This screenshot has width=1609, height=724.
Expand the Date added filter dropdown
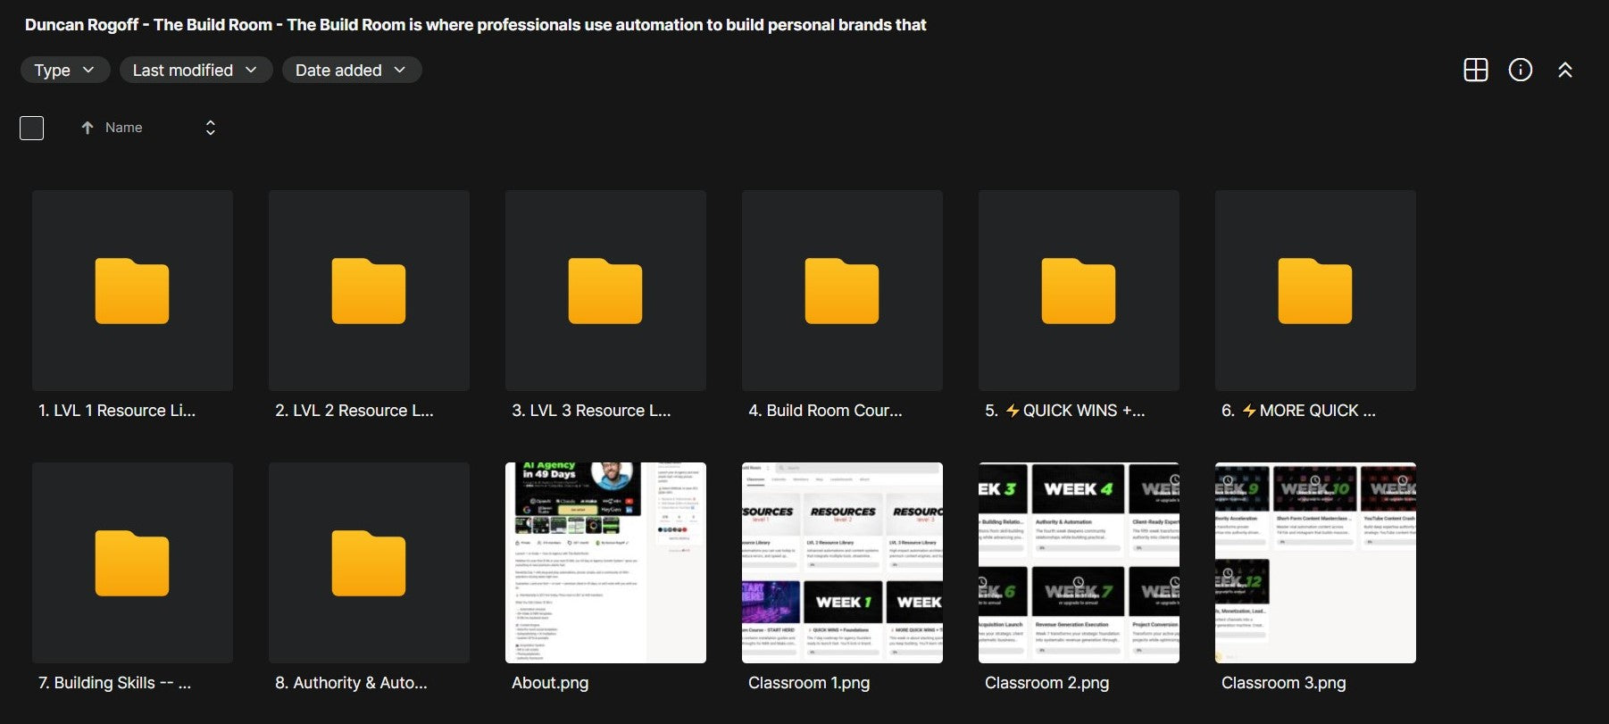tap(352, 70)
